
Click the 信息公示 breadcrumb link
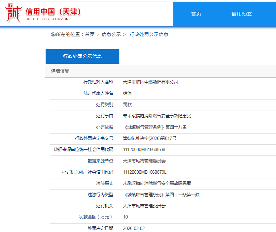[x=111, y=34]
